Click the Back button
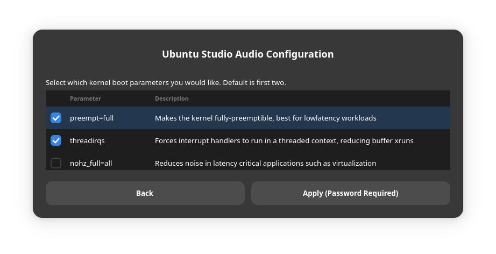 click(x=145, y=193)
